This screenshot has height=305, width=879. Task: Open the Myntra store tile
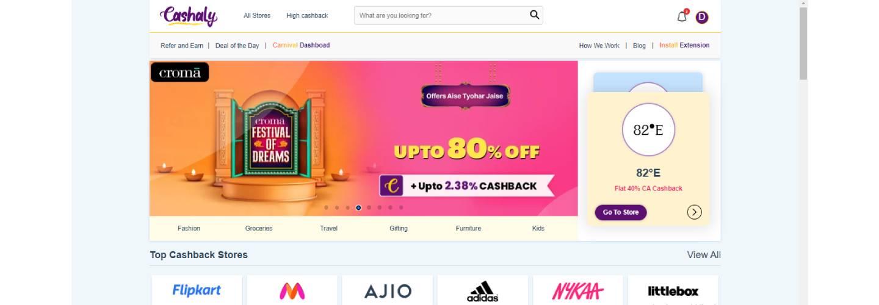click(x=292, y=290)
